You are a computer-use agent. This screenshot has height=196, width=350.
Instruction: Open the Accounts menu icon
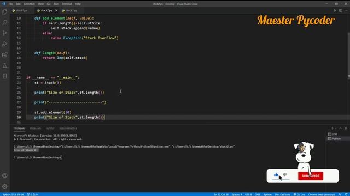tap(5, 176)
